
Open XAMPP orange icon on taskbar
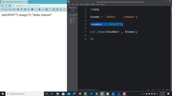[x=107, y=94]
